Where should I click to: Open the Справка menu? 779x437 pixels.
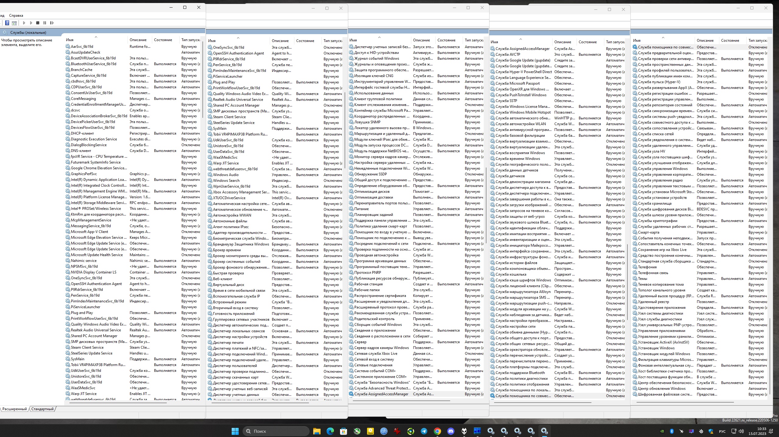16,16
